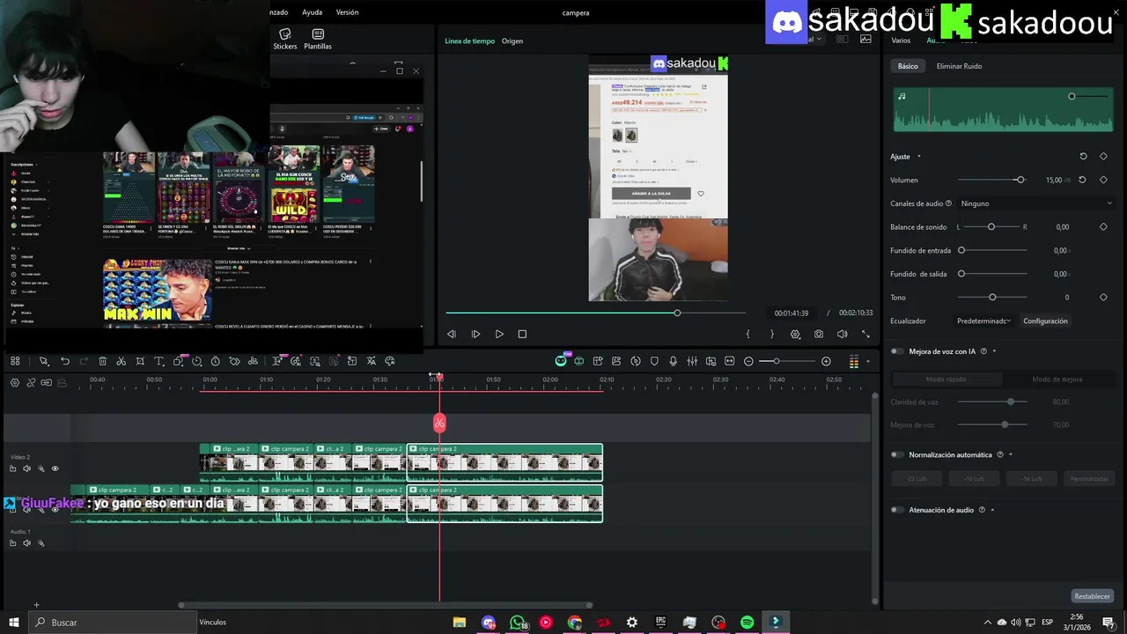The height and width of the screenshot is (634, 1127).
Task: Delete selected clip with trash icon
Action: pyautogui.click(x=102, y=361)
